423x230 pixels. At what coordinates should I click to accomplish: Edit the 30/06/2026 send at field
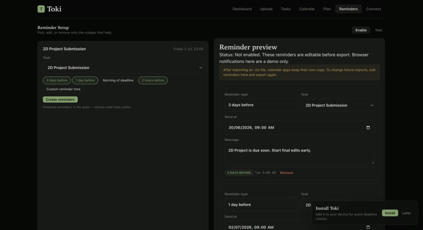coord(300,128)
